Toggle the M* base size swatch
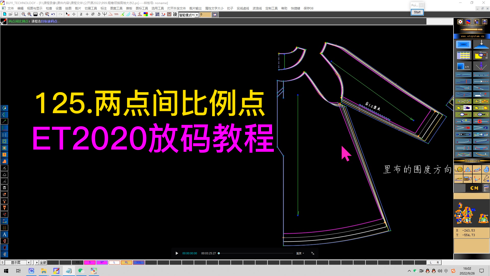Screen dimensions: 490x276 [x=102, y=262]
